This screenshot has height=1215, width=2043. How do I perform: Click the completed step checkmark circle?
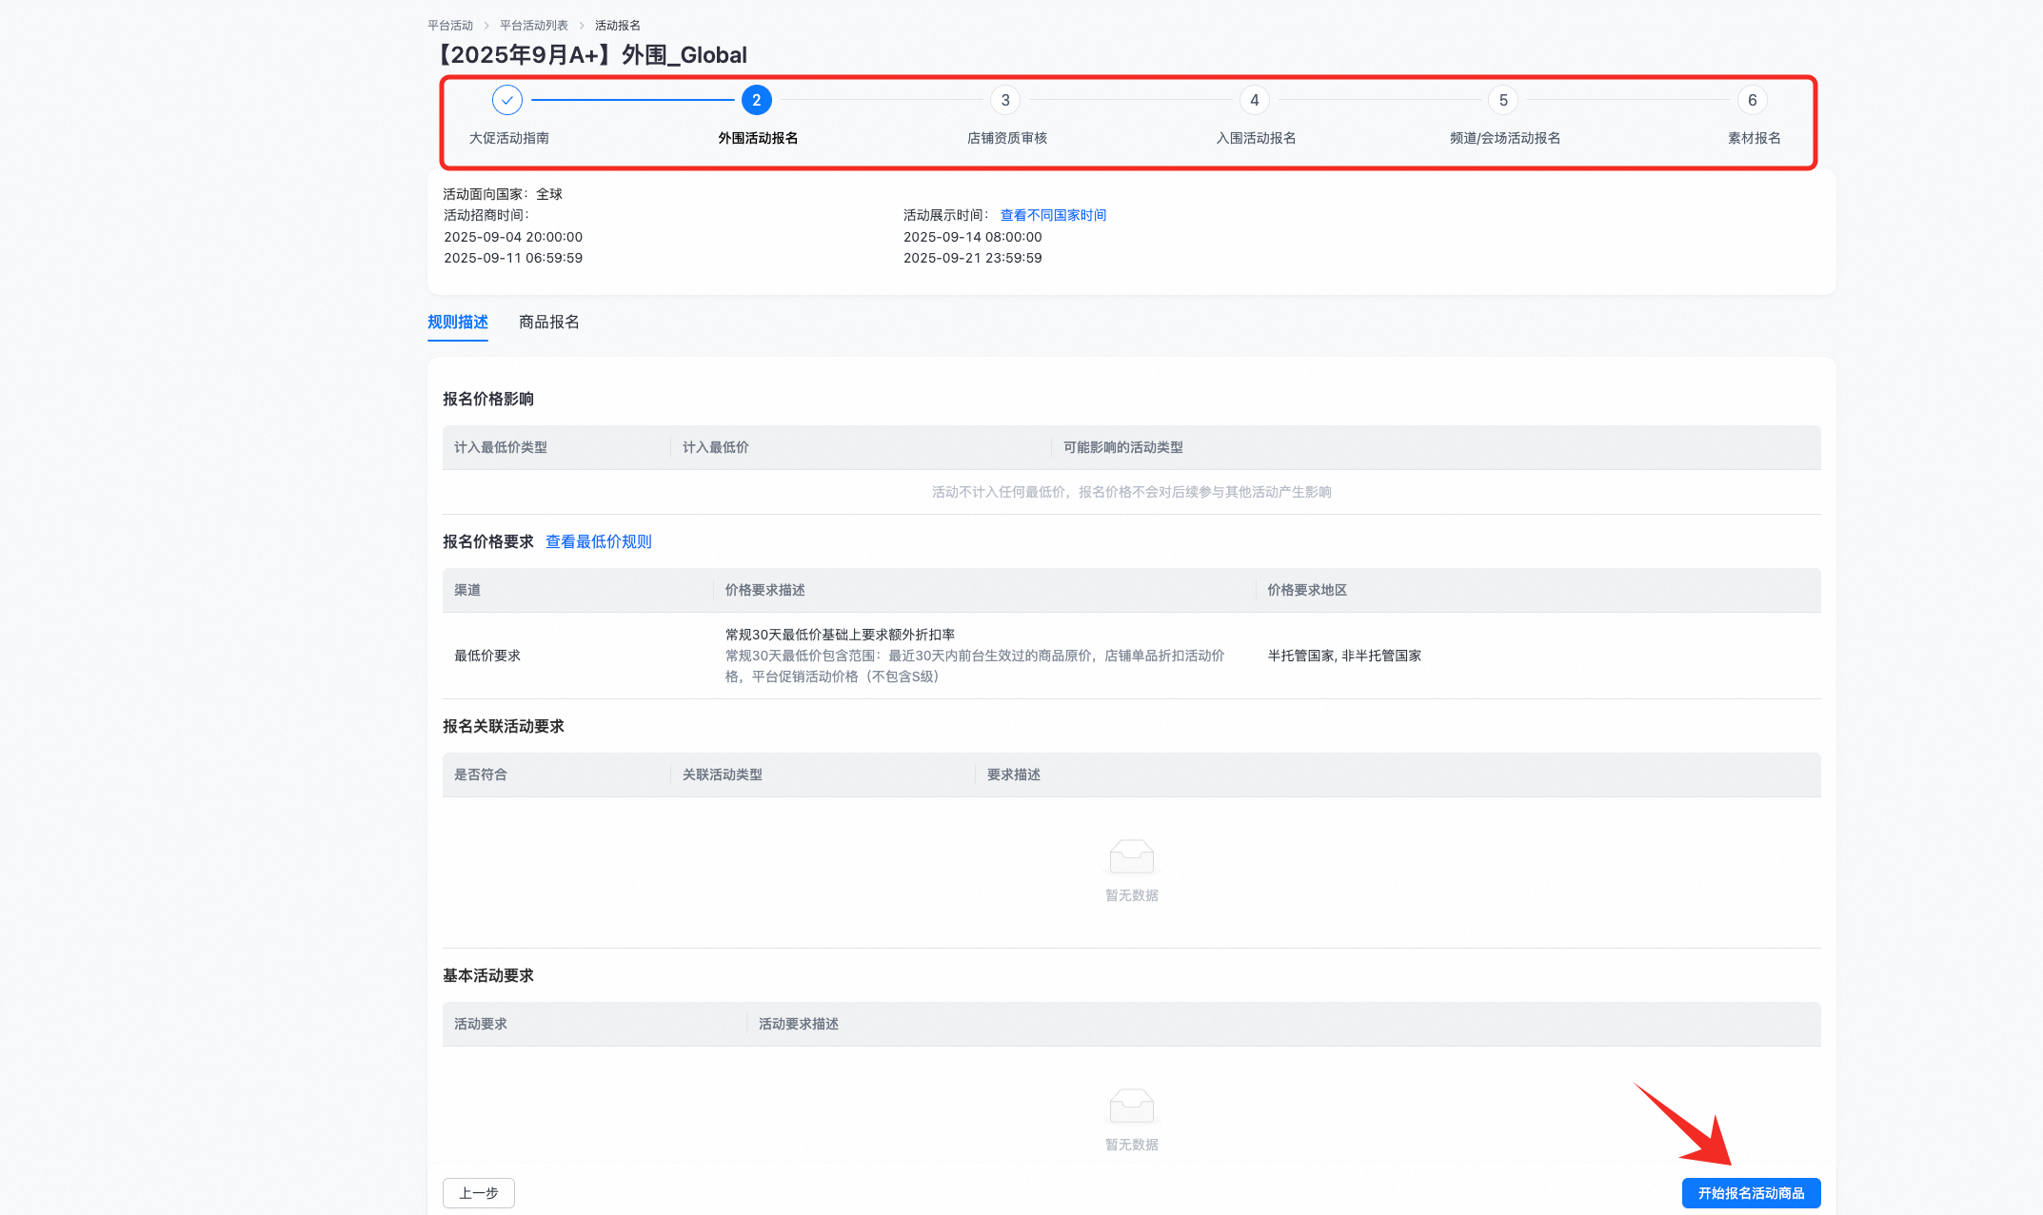point(506,100)
